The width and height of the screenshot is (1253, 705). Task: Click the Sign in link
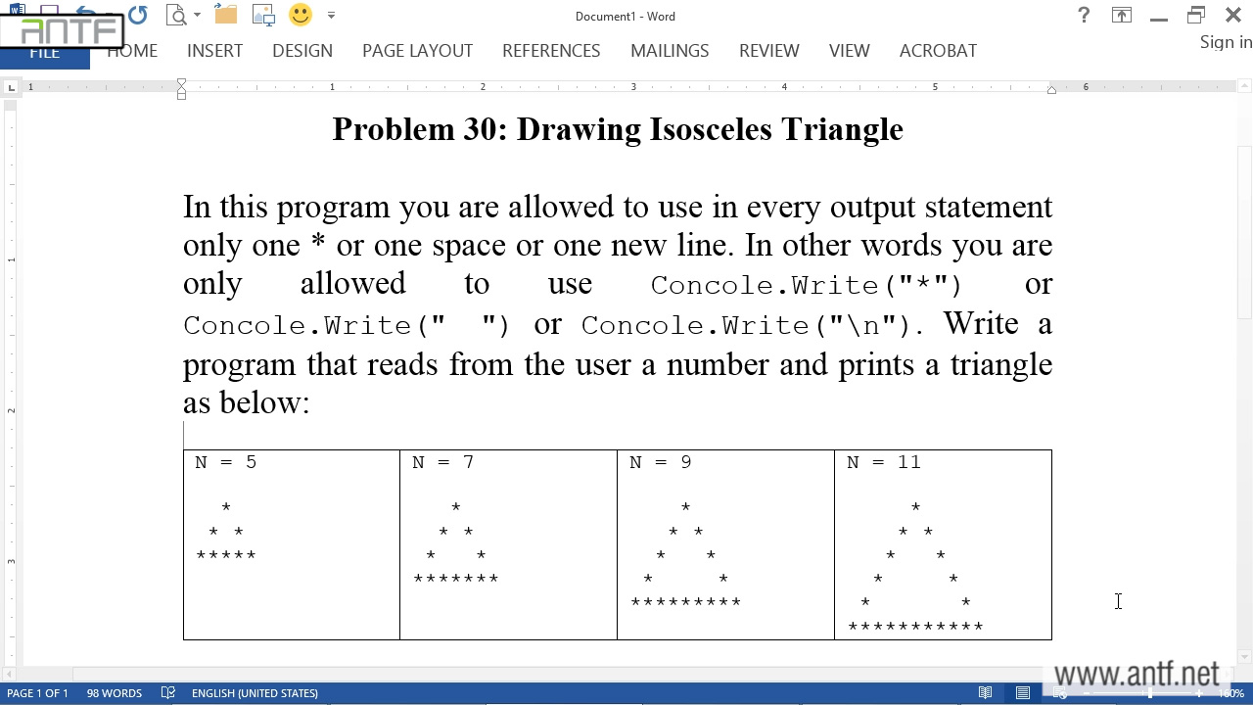(1226, 42)
